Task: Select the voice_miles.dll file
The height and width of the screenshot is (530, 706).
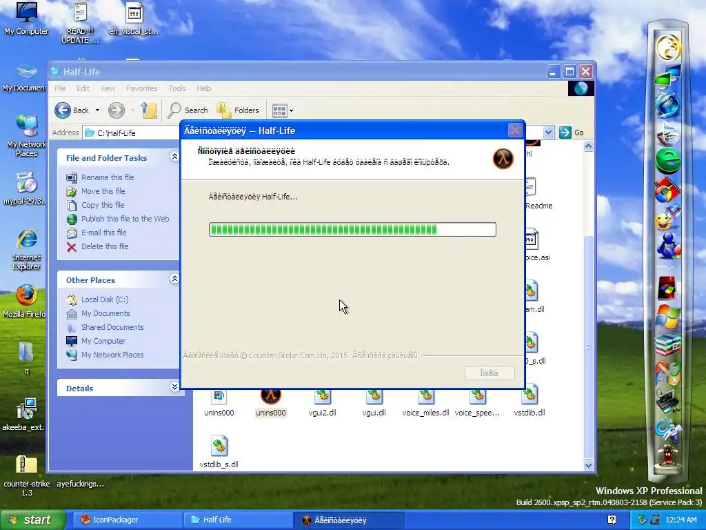Action: (425, 402)
